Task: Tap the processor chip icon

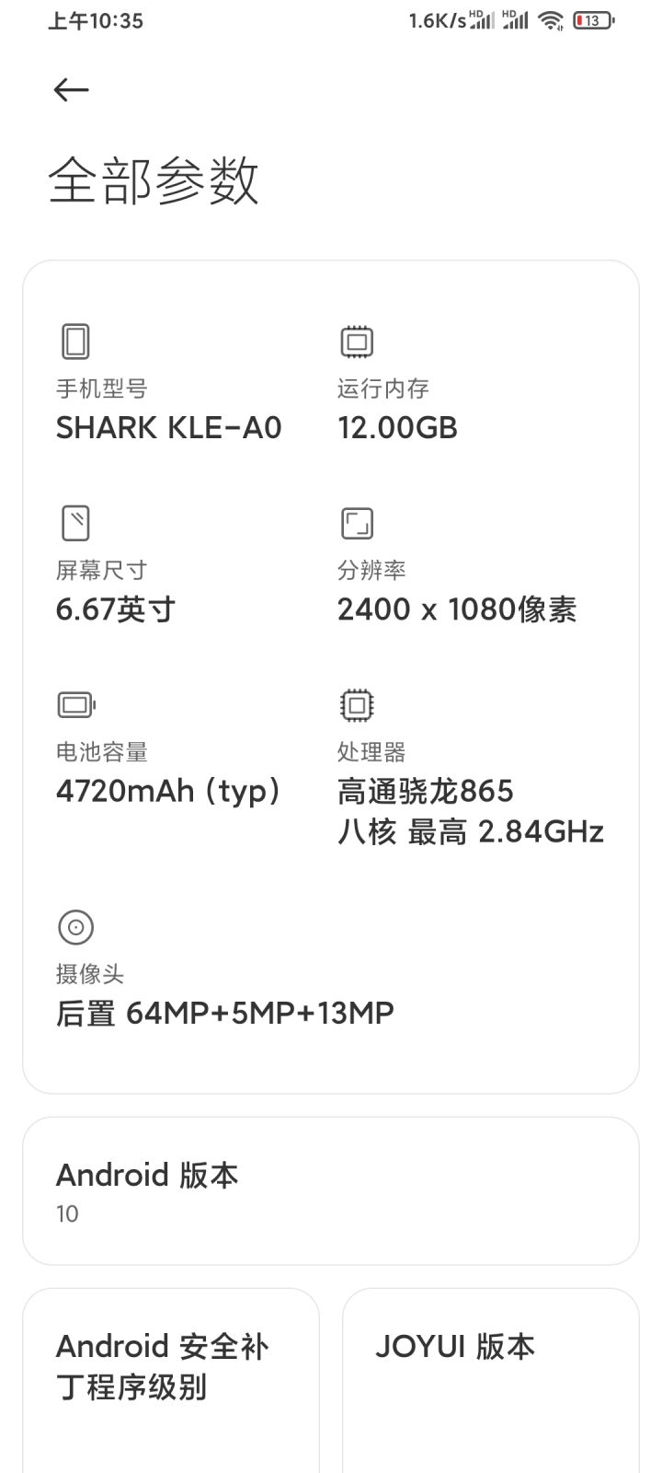Action: pos(357,705)
